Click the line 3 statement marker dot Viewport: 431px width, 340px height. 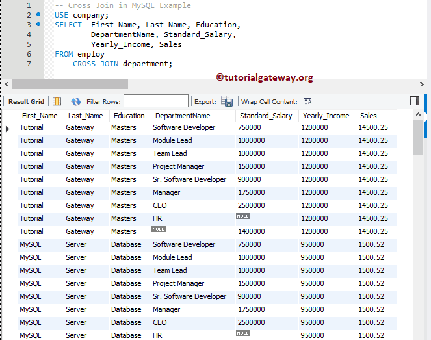(x=38, y=25)
